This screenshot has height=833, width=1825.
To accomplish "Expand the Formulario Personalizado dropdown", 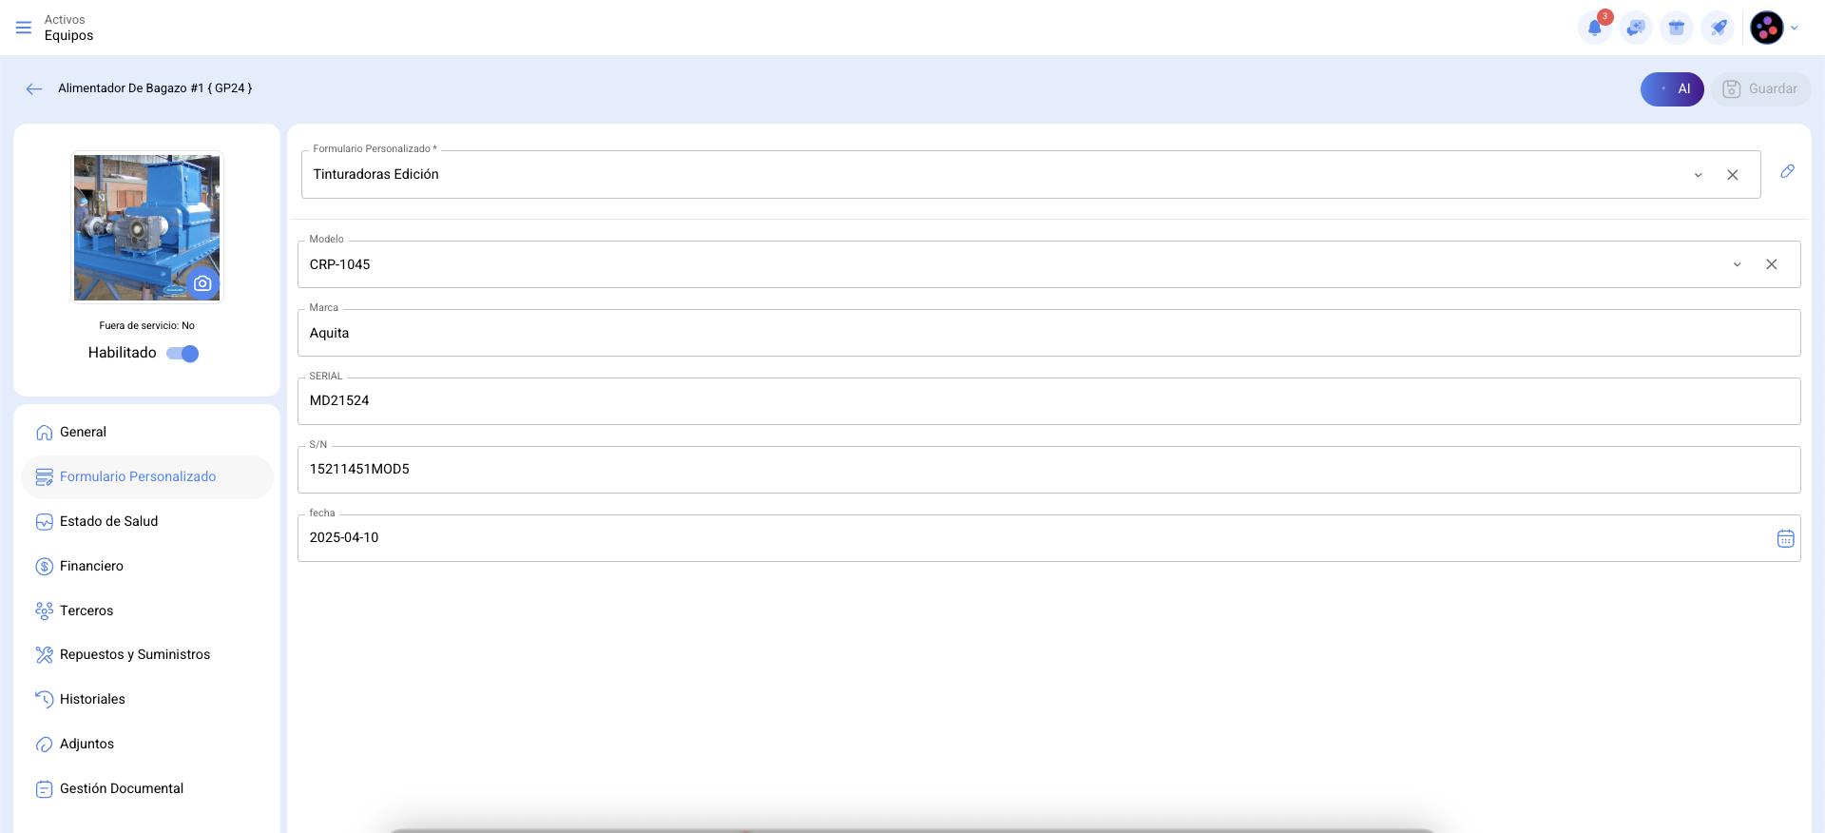I will pyautogui.click(x=1698, y=175).
